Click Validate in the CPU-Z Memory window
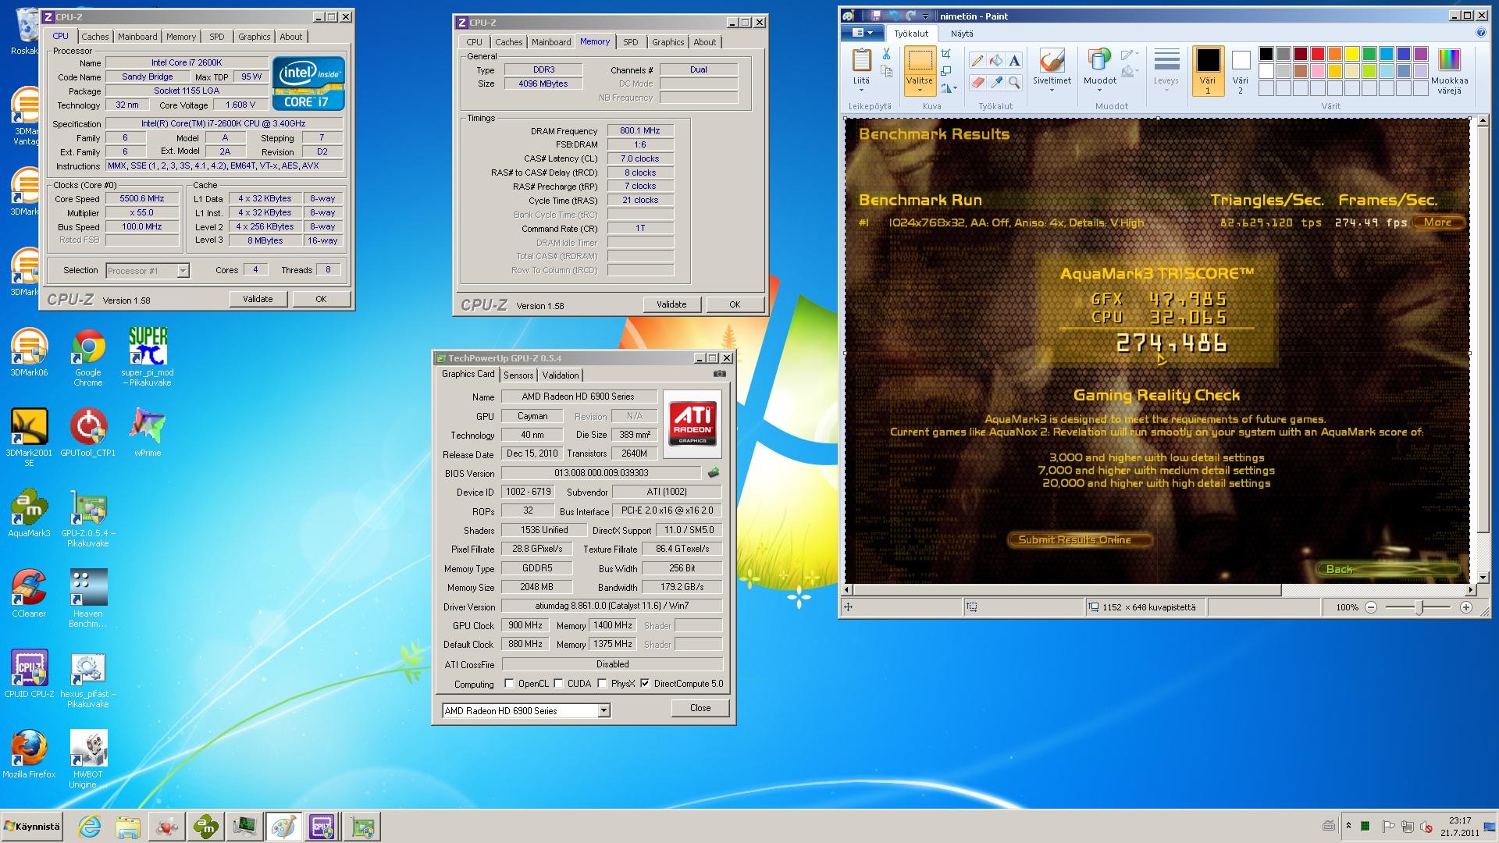This screenshot has width=1499, height=843. pyautogui.click(x=671, y=304)
